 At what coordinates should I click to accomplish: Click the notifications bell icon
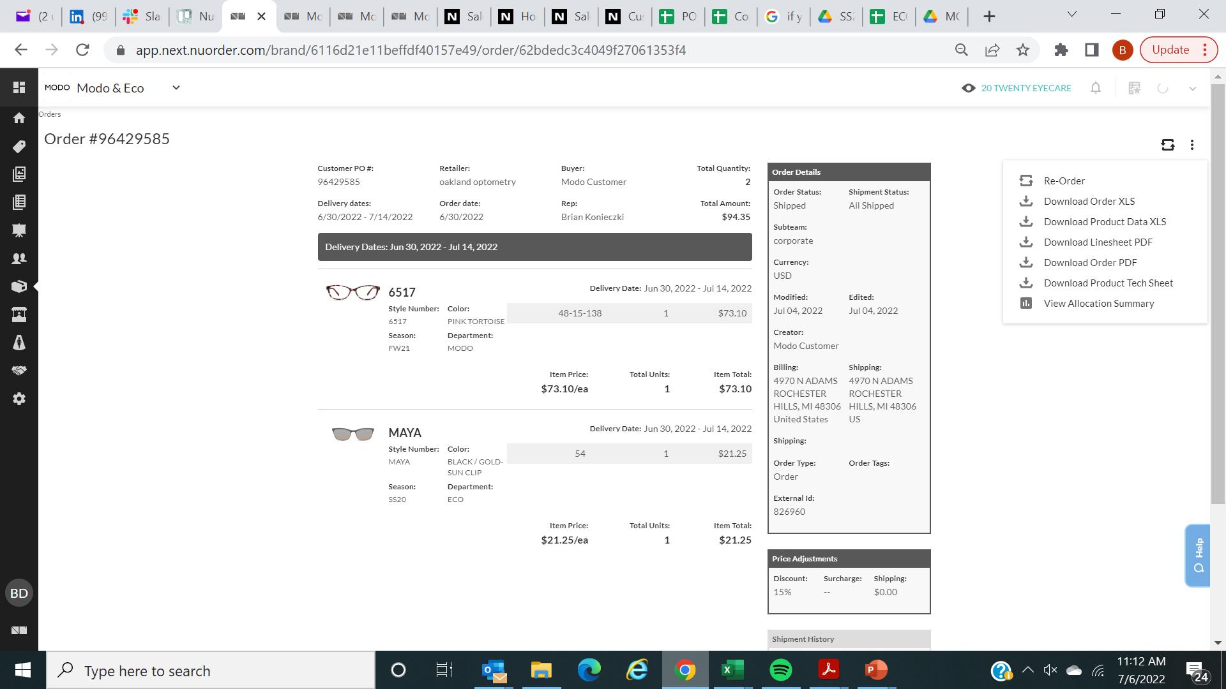pos(1096,88)
